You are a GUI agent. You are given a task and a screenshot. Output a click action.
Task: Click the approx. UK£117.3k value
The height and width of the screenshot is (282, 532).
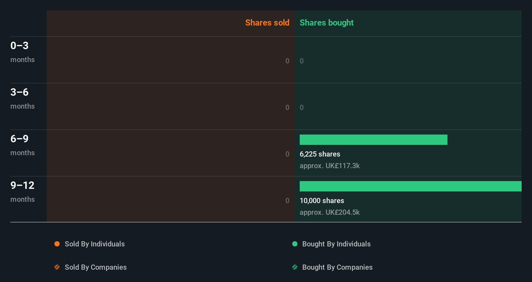click(x=330, y=166)
